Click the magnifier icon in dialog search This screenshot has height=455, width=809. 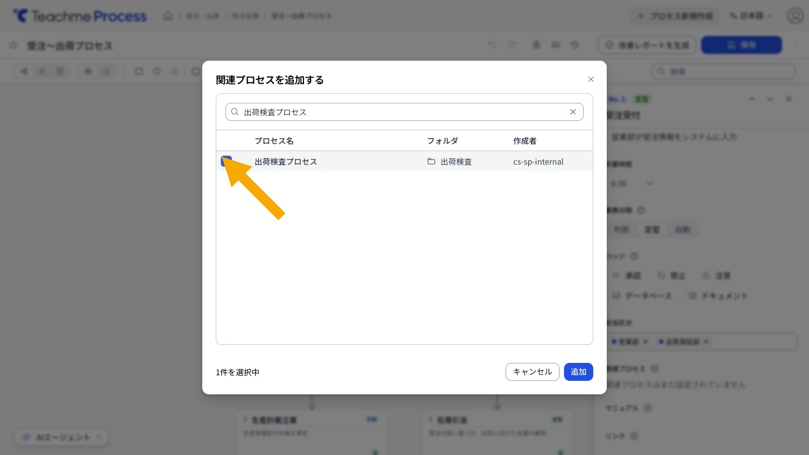(x=235, y=112)
